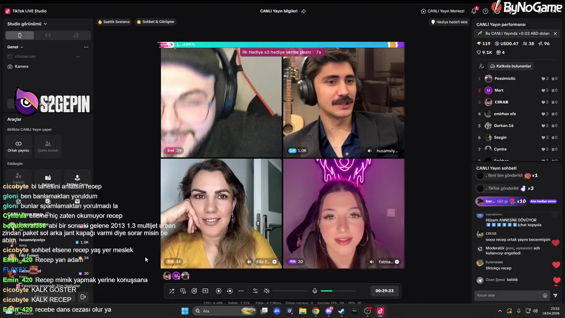Select the landscape layout tab
The image size is (565, 318).
tap(48, 35)
